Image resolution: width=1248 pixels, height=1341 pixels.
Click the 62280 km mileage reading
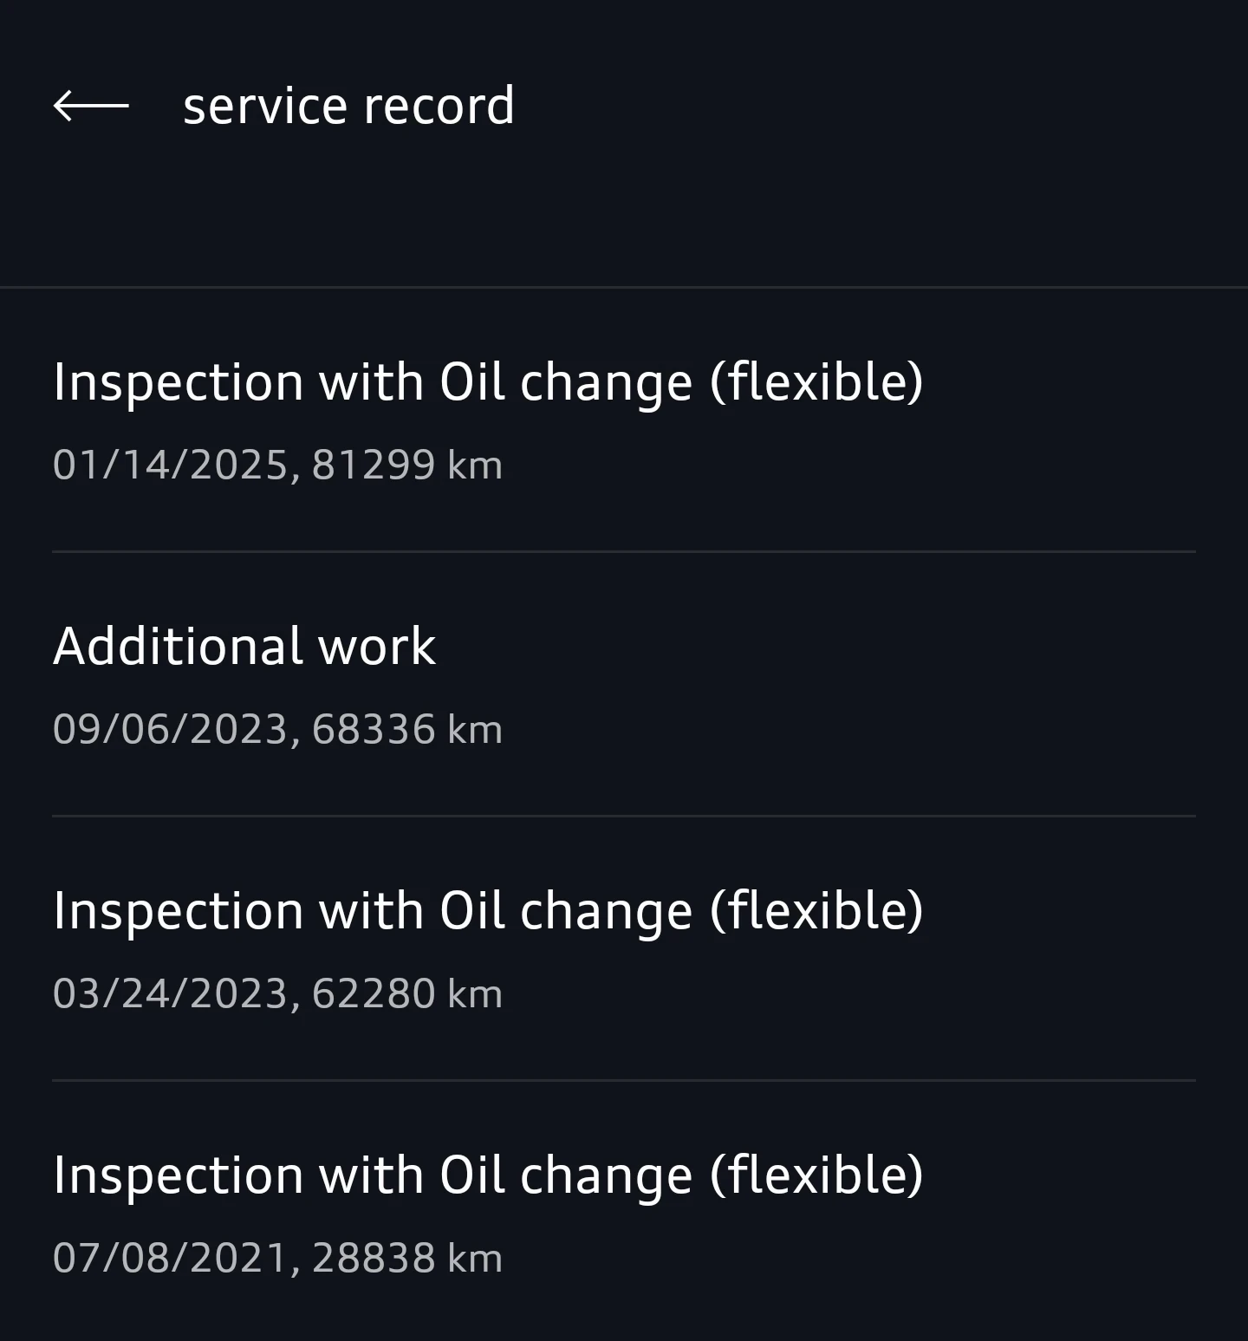click(x=407, y=993)
